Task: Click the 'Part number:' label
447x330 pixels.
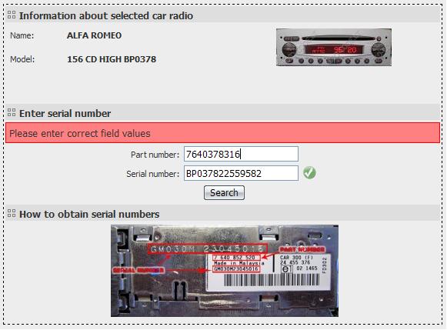Action: (x=155, y=155)
